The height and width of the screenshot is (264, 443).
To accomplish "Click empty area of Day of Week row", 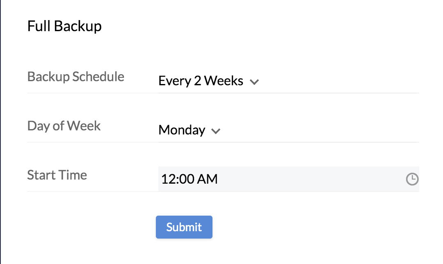I will coord(320,130).
